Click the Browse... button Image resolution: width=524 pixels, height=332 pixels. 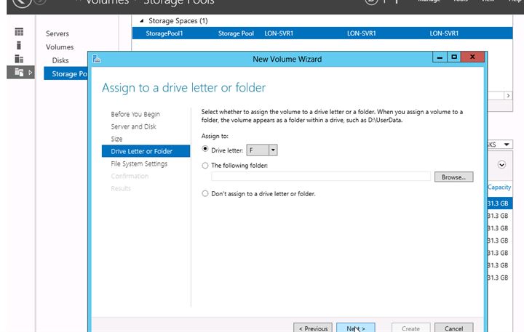coord(453,177)
